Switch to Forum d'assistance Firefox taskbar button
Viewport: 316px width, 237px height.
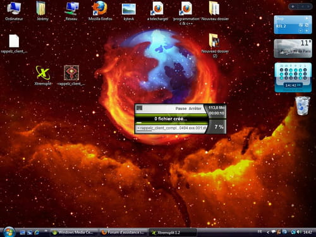[x=124, y=233]
